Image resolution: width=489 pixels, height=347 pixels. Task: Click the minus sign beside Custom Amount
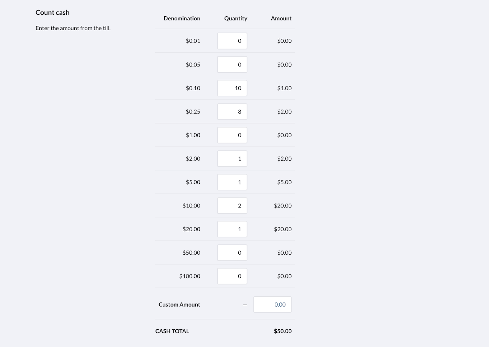(x=244, y=304)
